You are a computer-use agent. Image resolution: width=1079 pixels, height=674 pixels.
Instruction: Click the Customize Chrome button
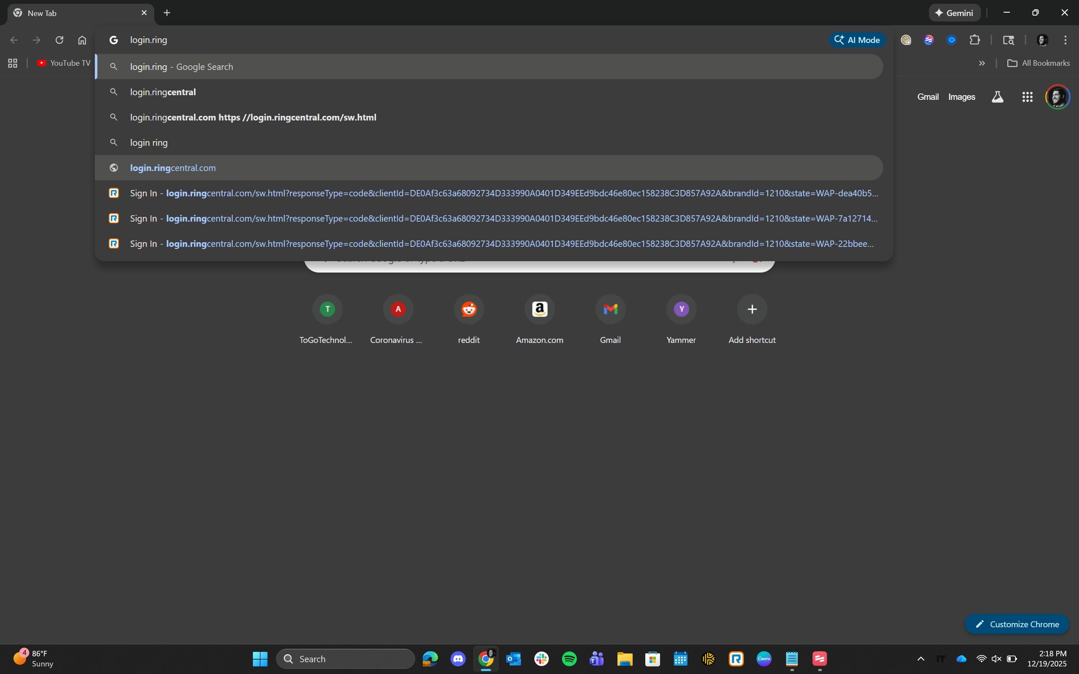click(1017, 624)
